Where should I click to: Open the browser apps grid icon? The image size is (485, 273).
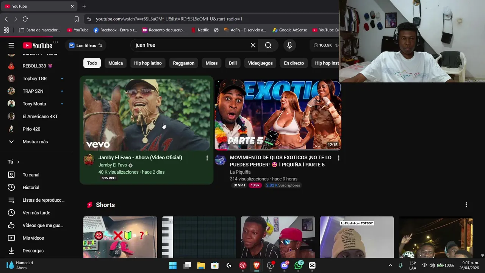(6, 30)
